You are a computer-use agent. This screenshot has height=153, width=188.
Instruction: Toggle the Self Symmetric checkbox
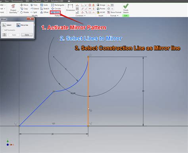[x=3, y=30]
